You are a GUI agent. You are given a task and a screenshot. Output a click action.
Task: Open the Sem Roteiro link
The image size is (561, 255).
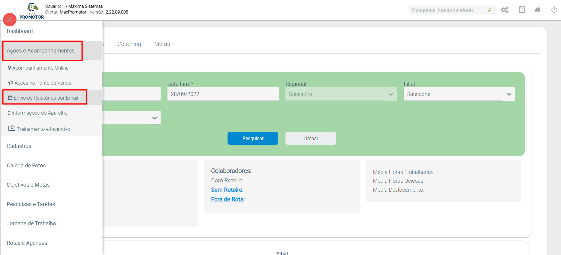coord(227,190)
